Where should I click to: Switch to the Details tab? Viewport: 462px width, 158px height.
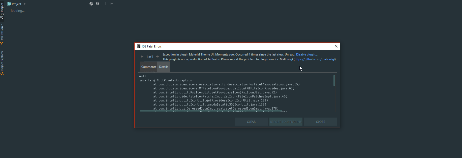click(x=164, y=67)
